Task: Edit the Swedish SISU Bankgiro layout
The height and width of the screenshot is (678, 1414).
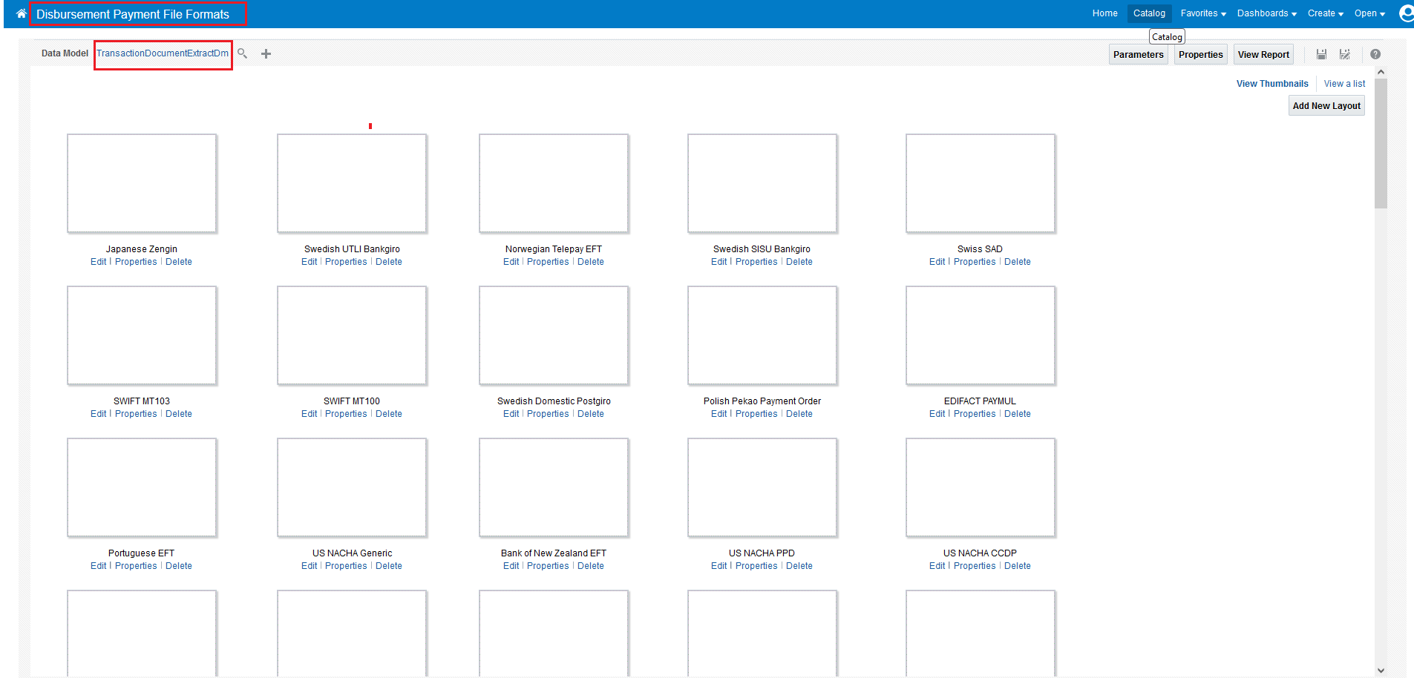Action: pyautogui.click(x=719, y=262)
